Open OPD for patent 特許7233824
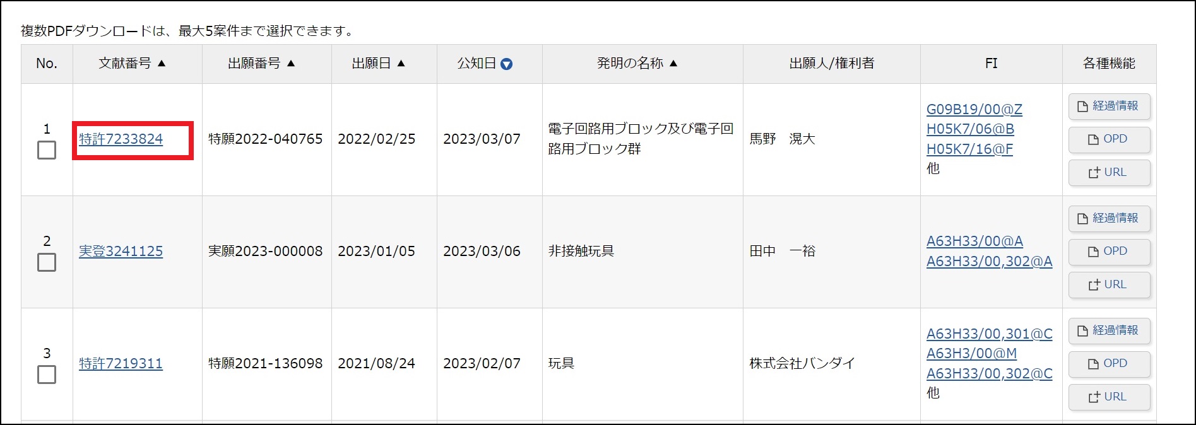 click(1109, 139)
